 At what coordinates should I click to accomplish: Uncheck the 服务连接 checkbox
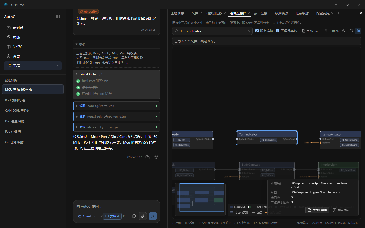click(x=257, y=31)
